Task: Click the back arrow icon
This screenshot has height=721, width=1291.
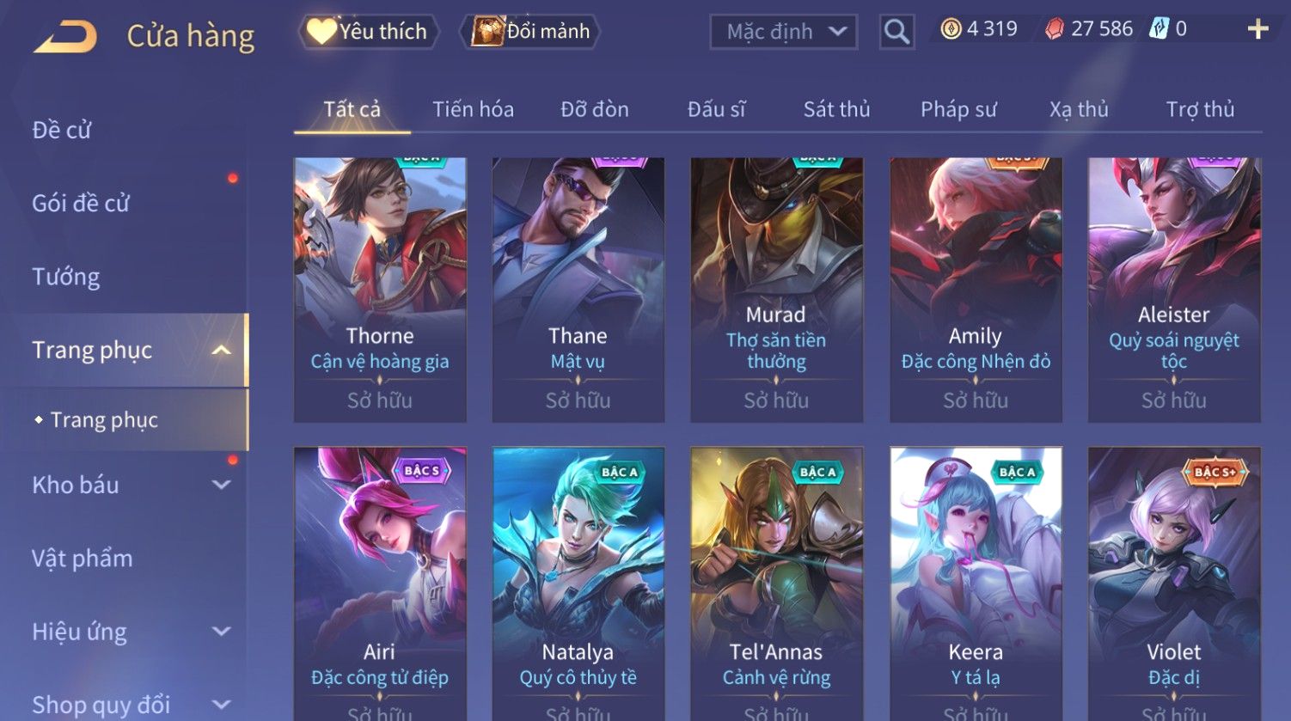Action: tap(65, 37)
